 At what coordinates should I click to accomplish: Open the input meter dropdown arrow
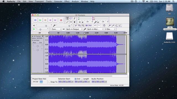click(98, 22)
